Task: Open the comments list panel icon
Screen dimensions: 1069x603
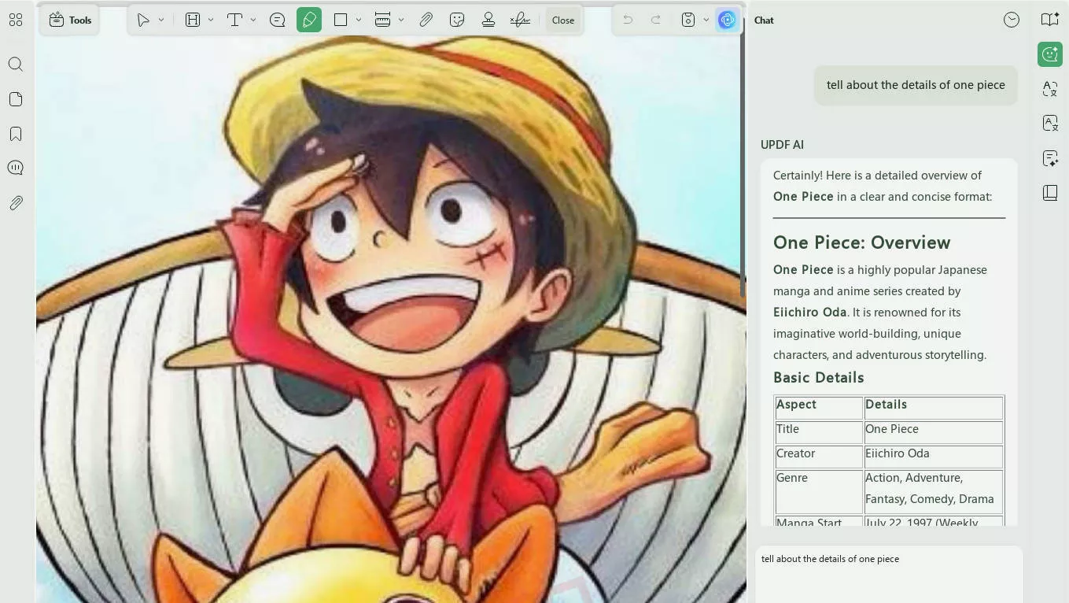Action: pyautogui.click(x=16, y=168)
